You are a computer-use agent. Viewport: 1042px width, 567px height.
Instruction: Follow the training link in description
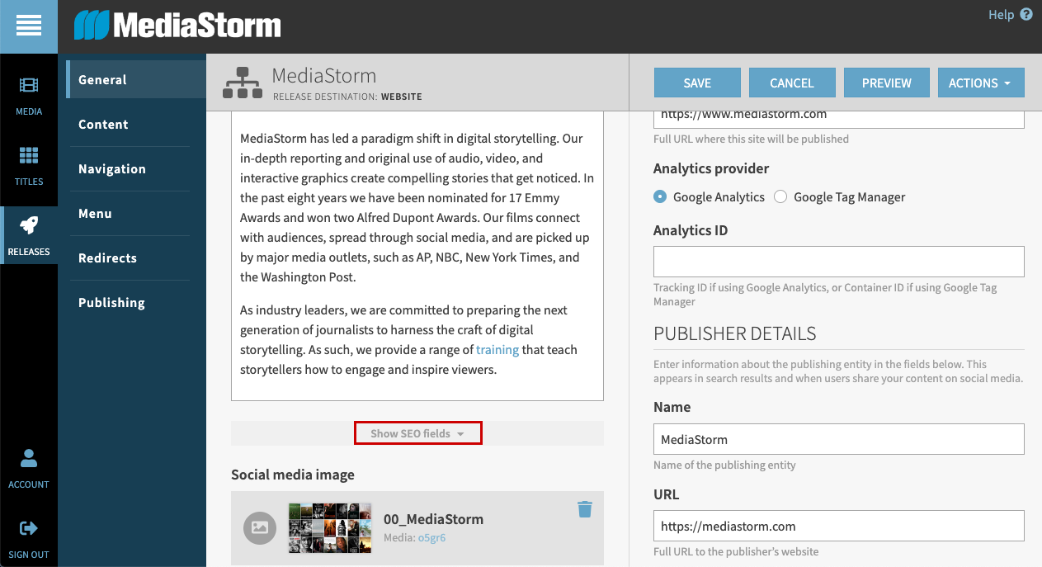pyautogui.click(x=497, y=350)
